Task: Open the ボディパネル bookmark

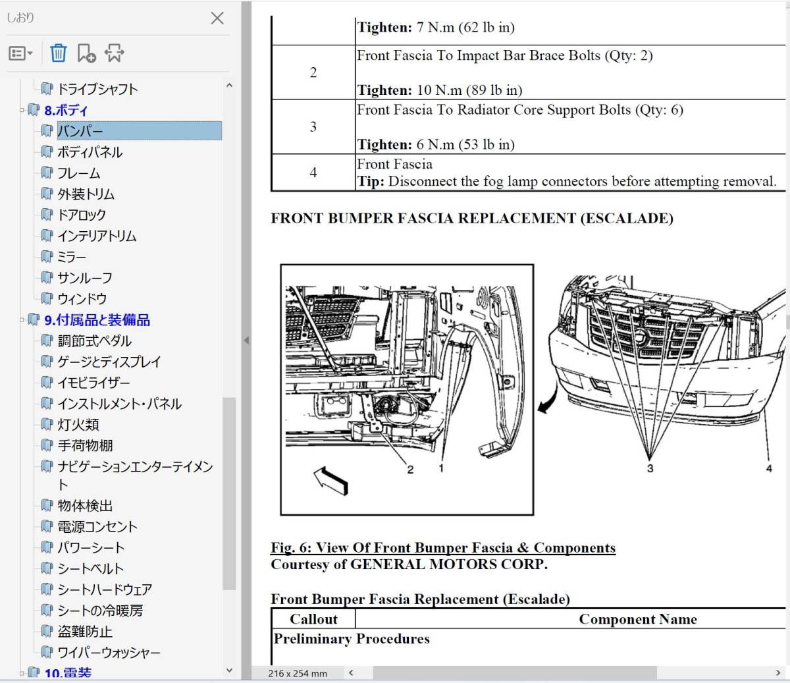Action: click(x=90, y=152)
